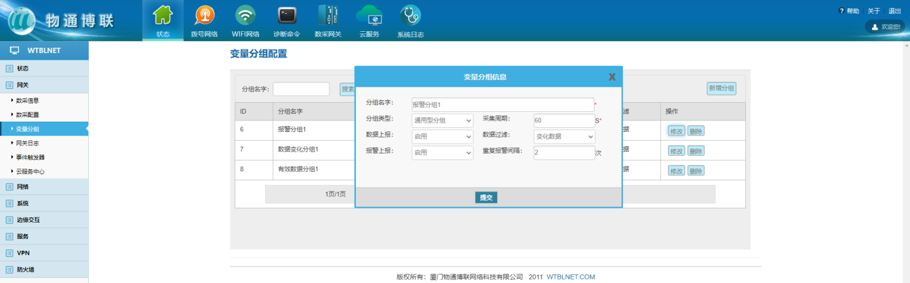Open the System Log (系统日志) stethoscope icon
Screen dimensions: 910x283
[410, 15]
